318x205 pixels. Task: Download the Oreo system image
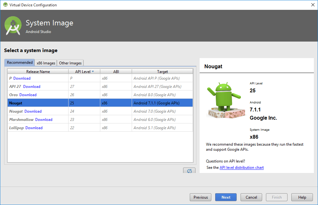[28, 95]
